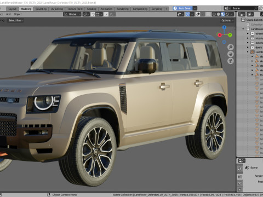Expand the exterior collection in the outliner

(248, 43)
